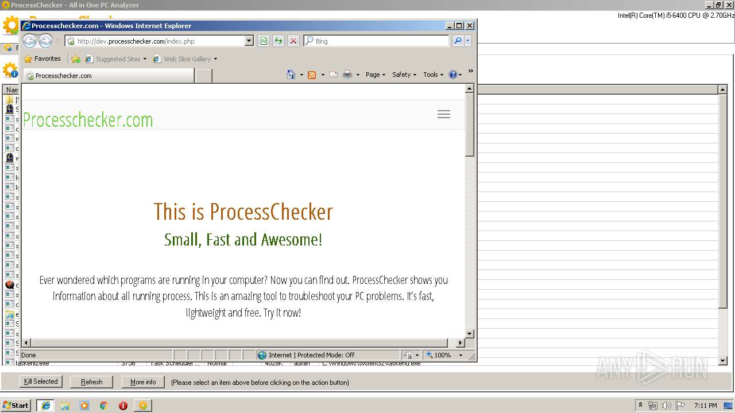Click the Home icon in IE command bar
This screenshot has height=413, width=735.
tap(291, 75)
